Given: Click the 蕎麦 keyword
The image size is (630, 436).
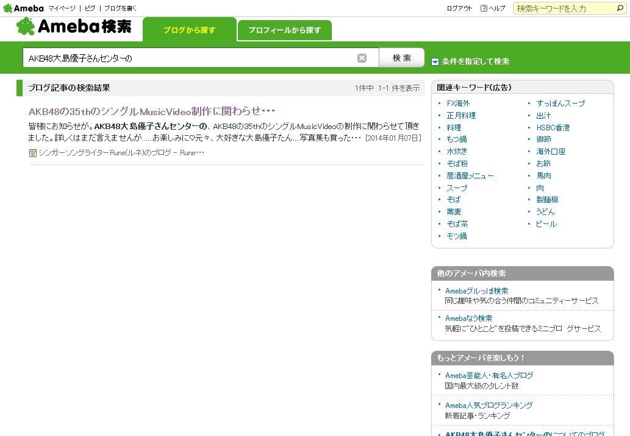Looking at the screenshot, I should tap(454, 211).
